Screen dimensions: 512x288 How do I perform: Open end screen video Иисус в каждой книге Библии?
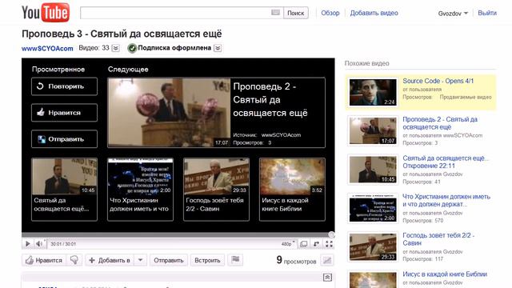coord(292,190)
